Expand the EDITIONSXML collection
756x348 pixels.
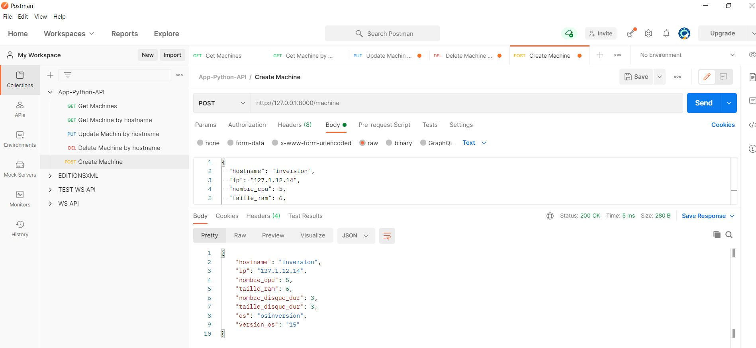[x=50, y=176]
